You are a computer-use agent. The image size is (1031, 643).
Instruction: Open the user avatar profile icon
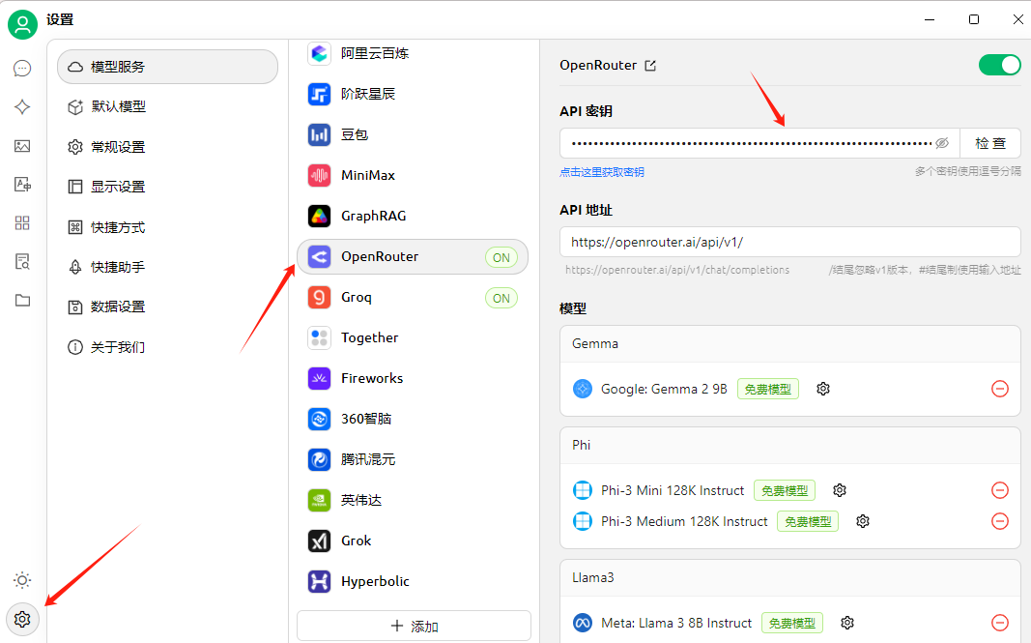click(22, 24)
